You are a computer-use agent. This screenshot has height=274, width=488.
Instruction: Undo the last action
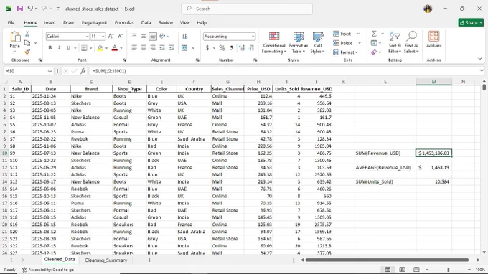click(30, 9)
